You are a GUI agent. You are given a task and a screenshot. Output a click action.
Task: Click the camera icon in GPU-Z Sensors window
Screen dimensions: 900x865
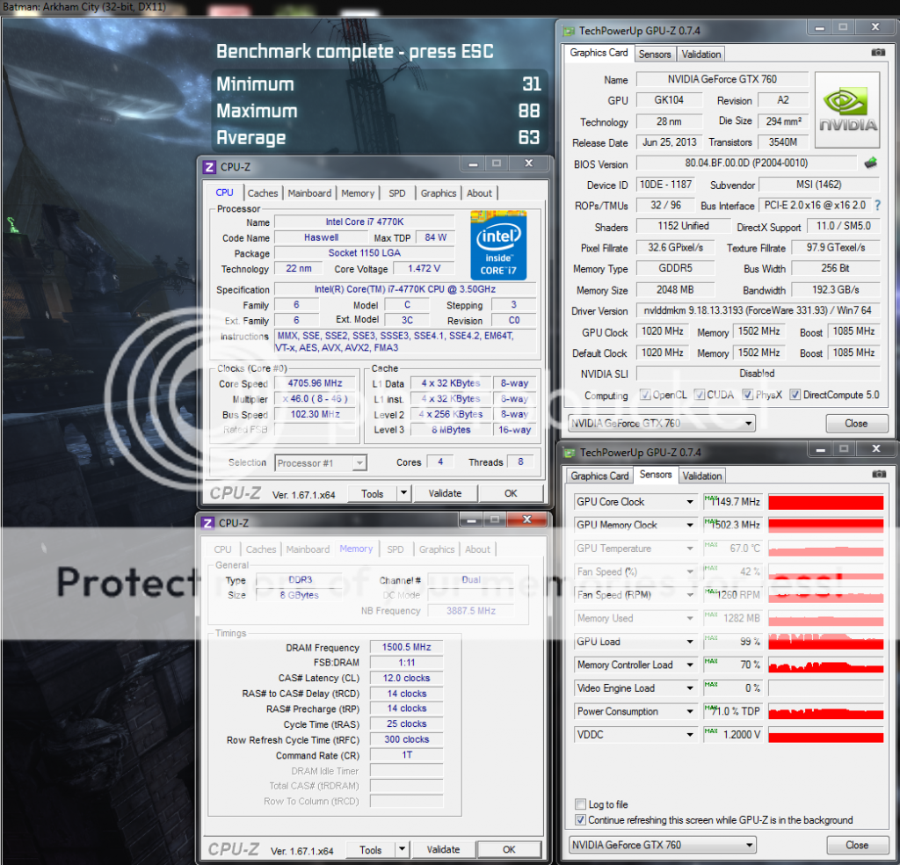point(877,476)
